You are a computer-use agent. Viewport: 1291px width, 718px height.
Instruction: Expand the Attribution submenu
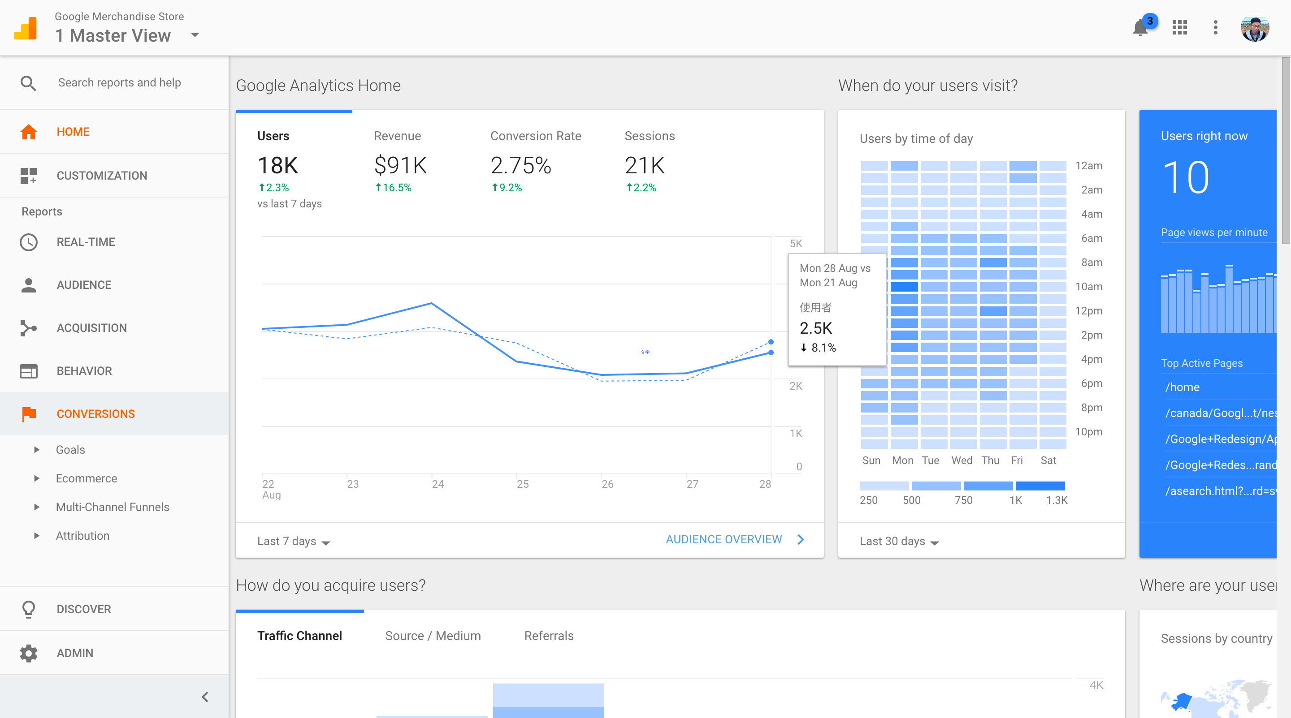coord(37,536)
